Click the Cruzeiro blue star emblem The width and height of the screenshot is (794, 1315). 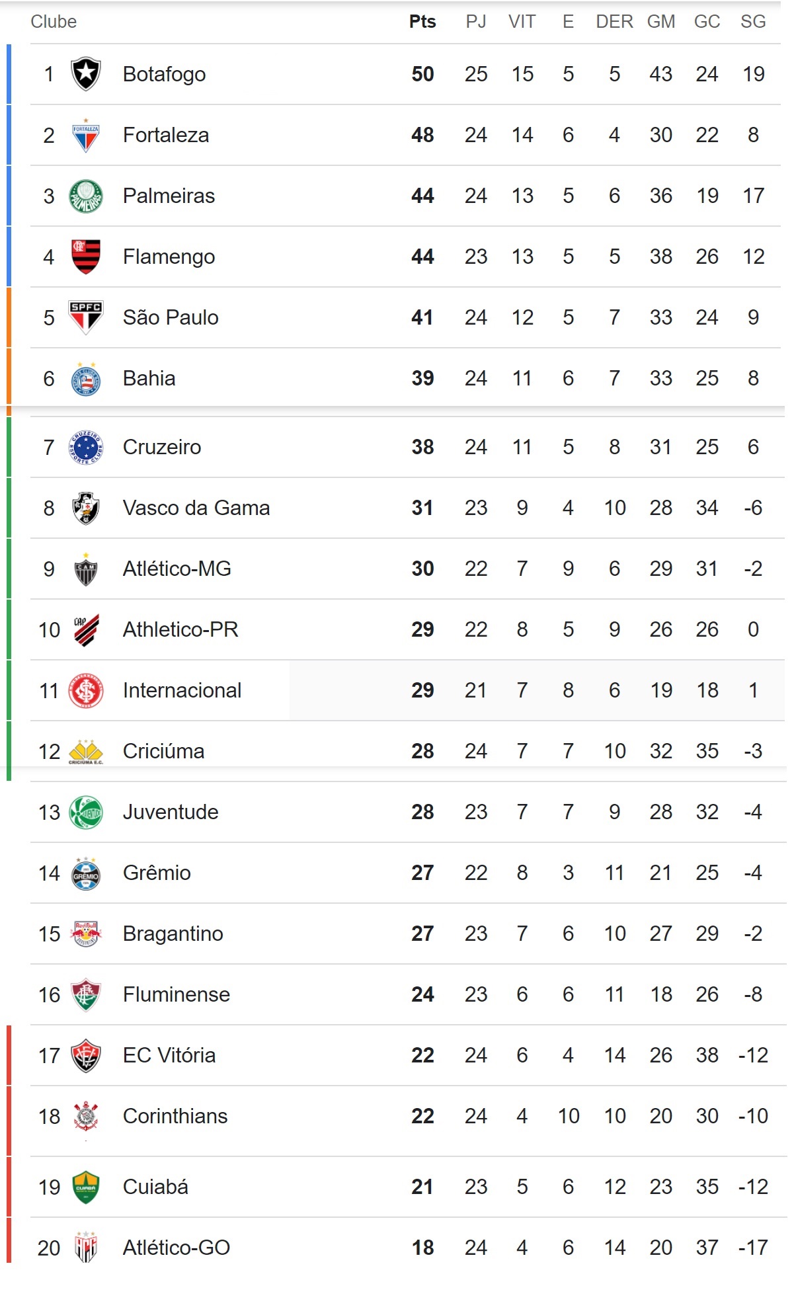point(86,447)
